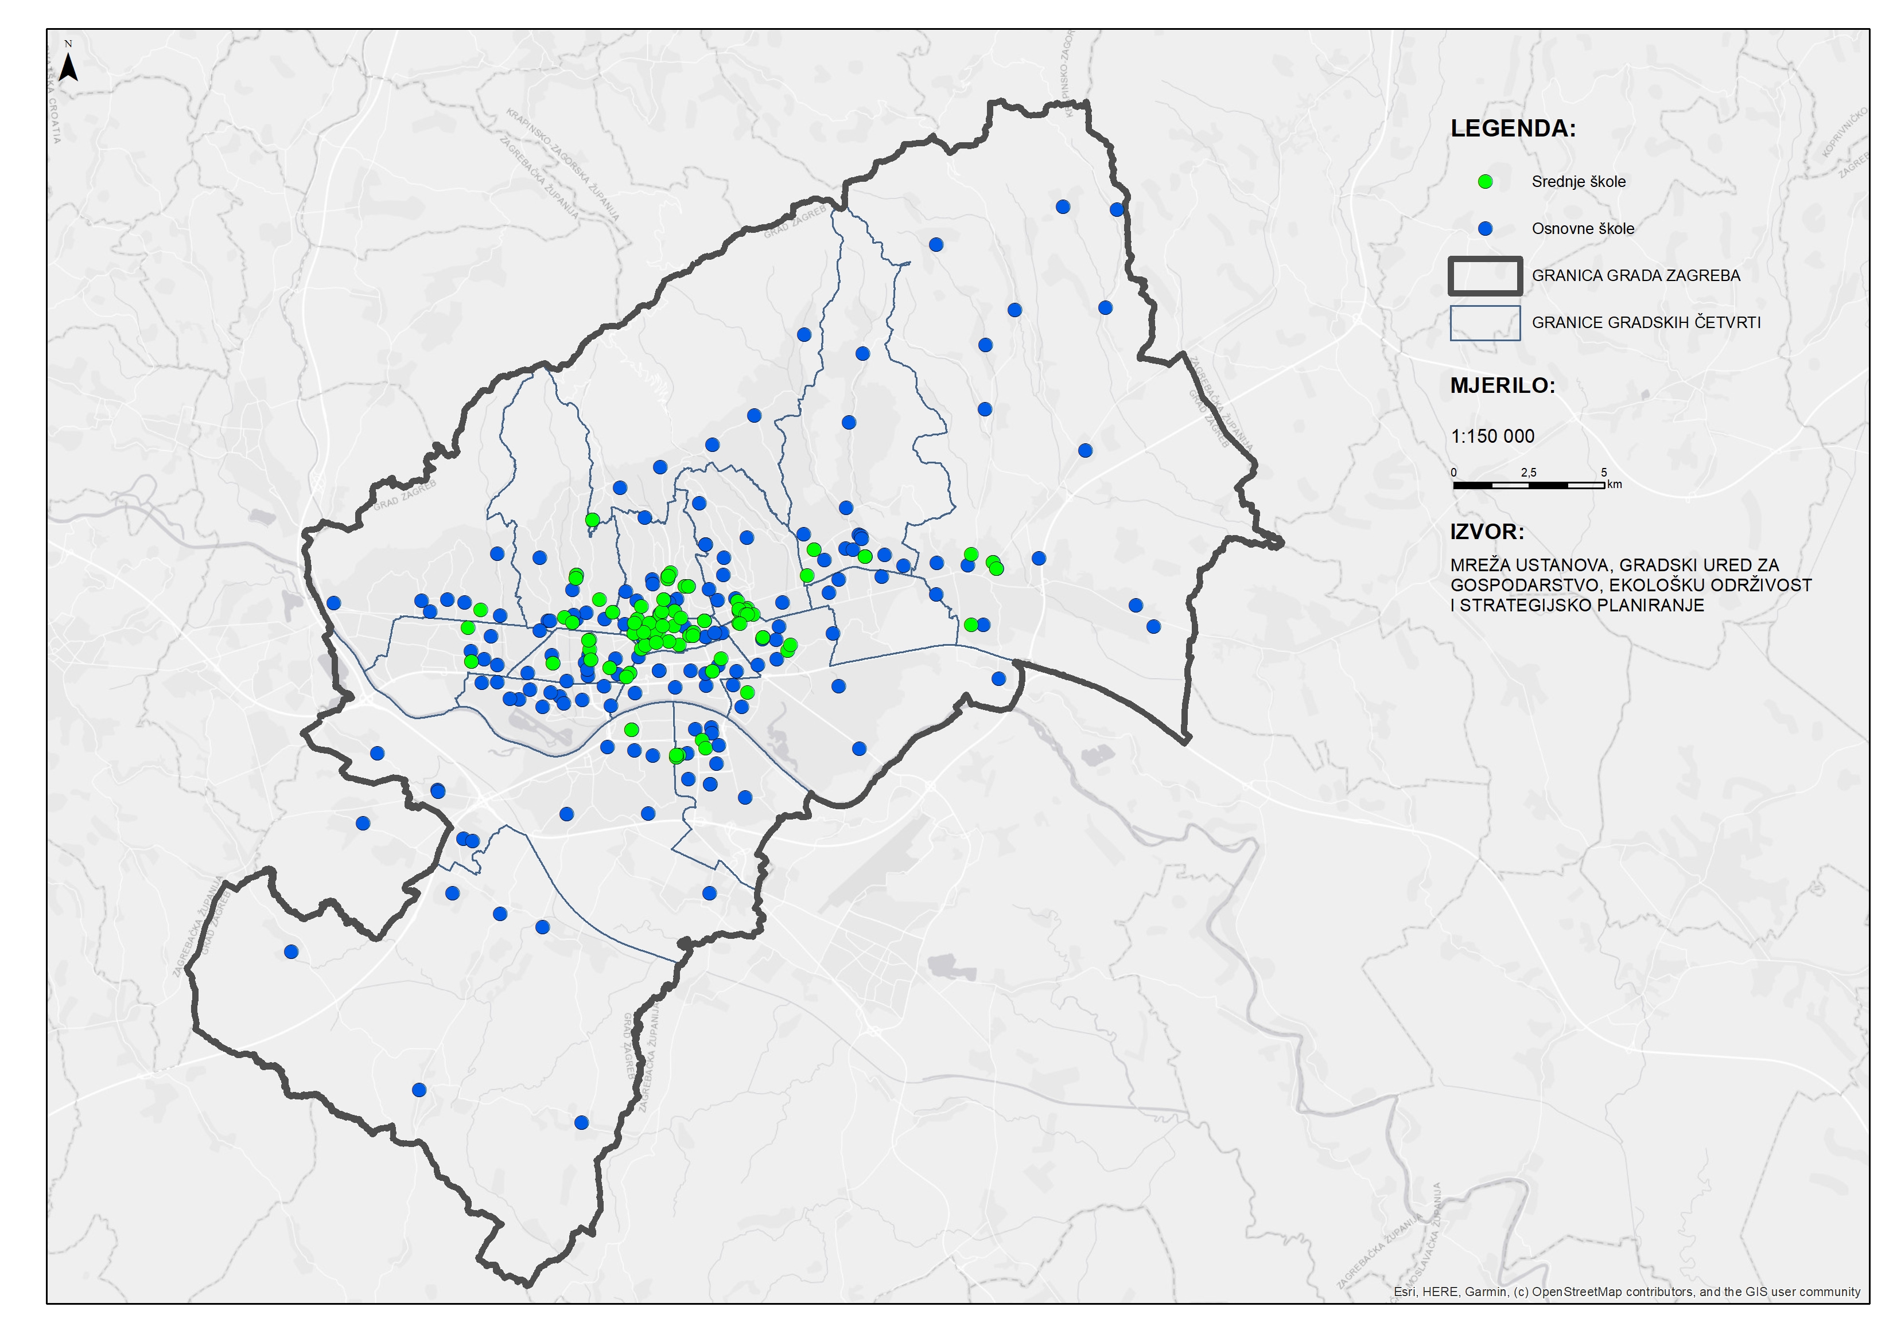Click the green Srednje škole legend dot

(x=1486, y=182)
